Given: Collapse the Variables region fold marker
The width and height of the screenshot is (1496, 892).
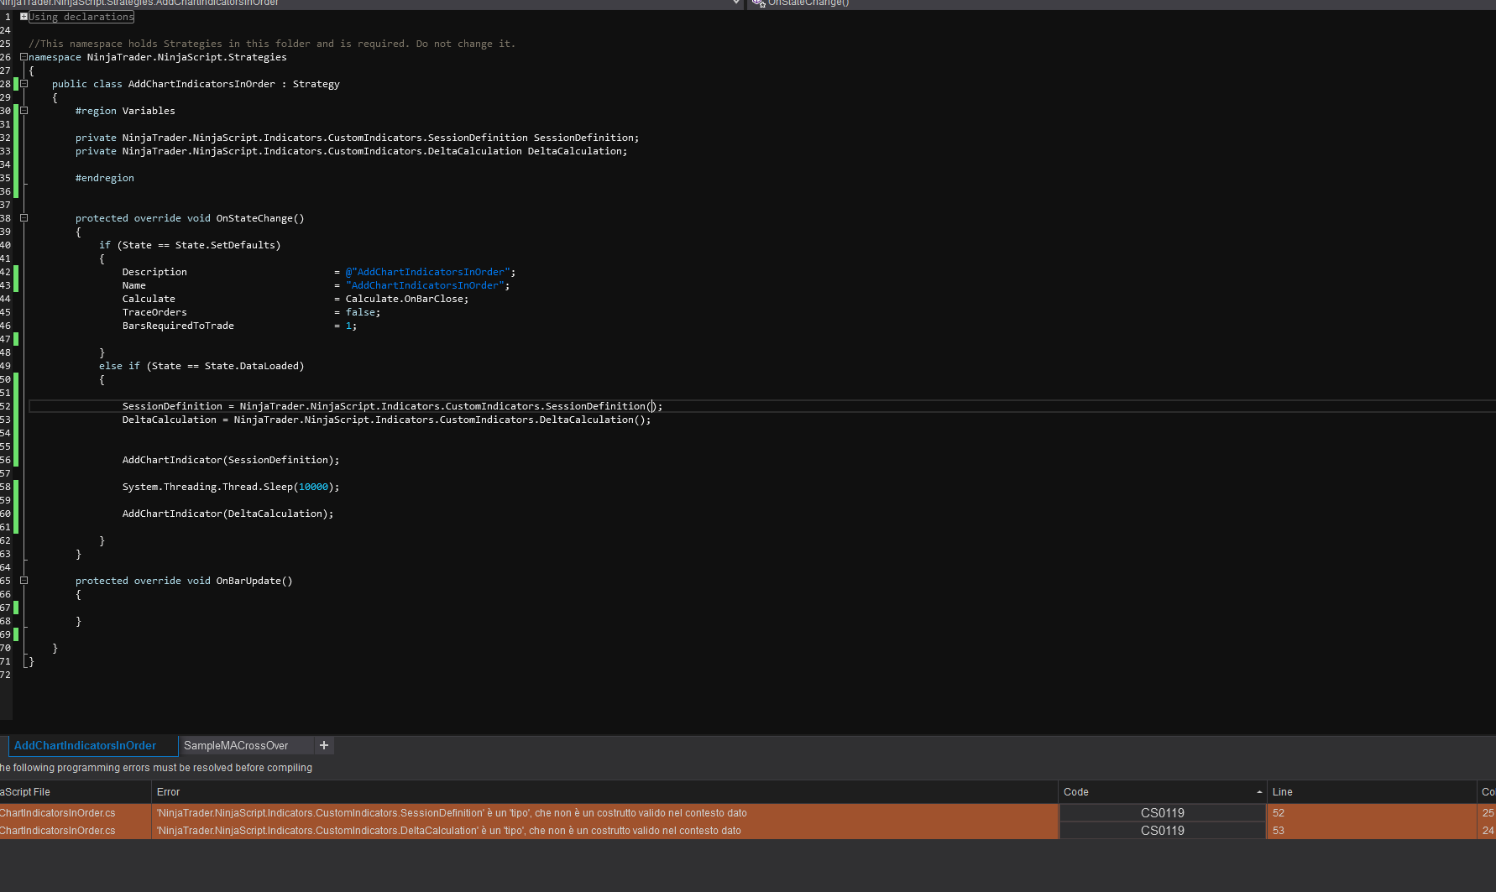Looking at the screenshot, I should click(x=24, y=110).
